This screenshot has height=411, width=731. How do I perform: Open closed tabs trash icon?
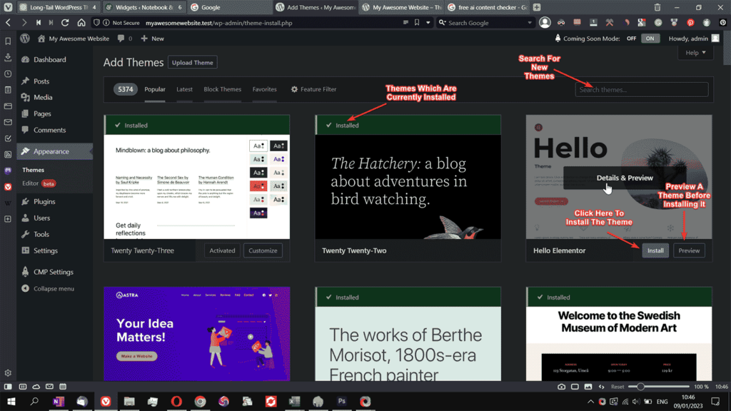pos(657,7)
